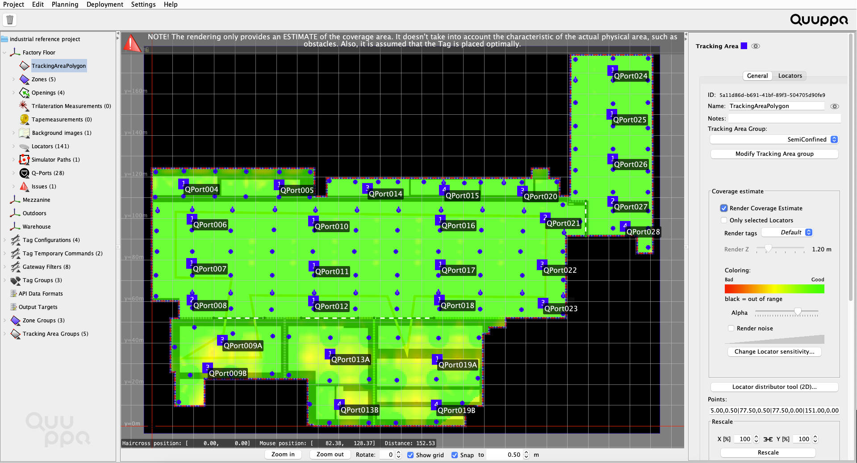Click Change Locator sensitivity button

click(x=774, y=351)
